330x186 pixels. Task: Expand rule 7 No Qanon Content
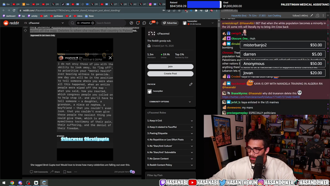pos(170,159)
